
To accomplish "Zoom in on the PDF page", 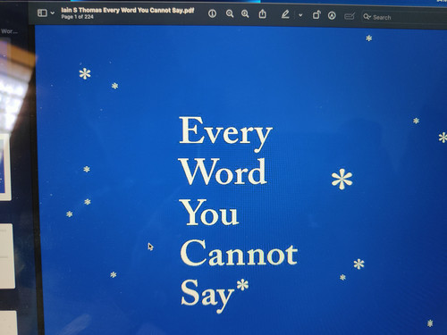I will pos(245,13).
